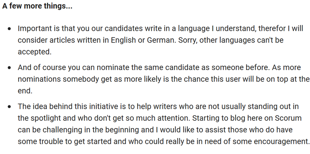This screenshot has width=310, height=154.
Task: Click the bullet point before "And of course"
Action: pos(9,68)
